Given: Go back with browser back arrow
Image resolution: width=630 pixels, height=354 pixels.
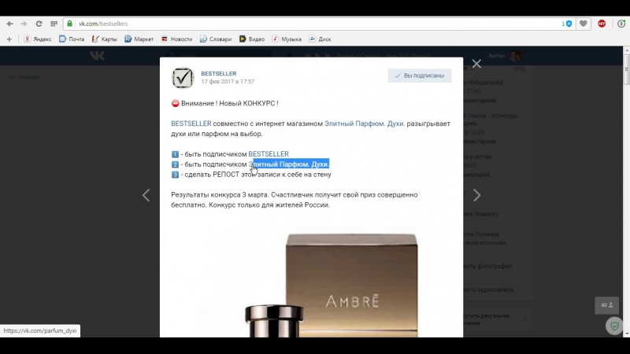Looking at the screenshot, I should [9, 24].
